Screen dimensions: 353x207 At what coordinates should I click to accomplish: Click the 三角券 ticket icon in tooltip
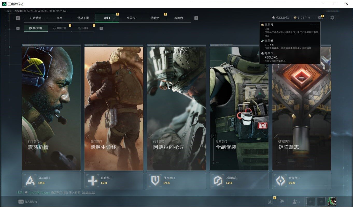coord(263,41)
